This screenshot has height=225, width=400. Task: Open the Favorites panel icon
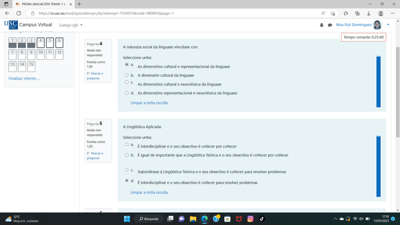tap(346, 13)
